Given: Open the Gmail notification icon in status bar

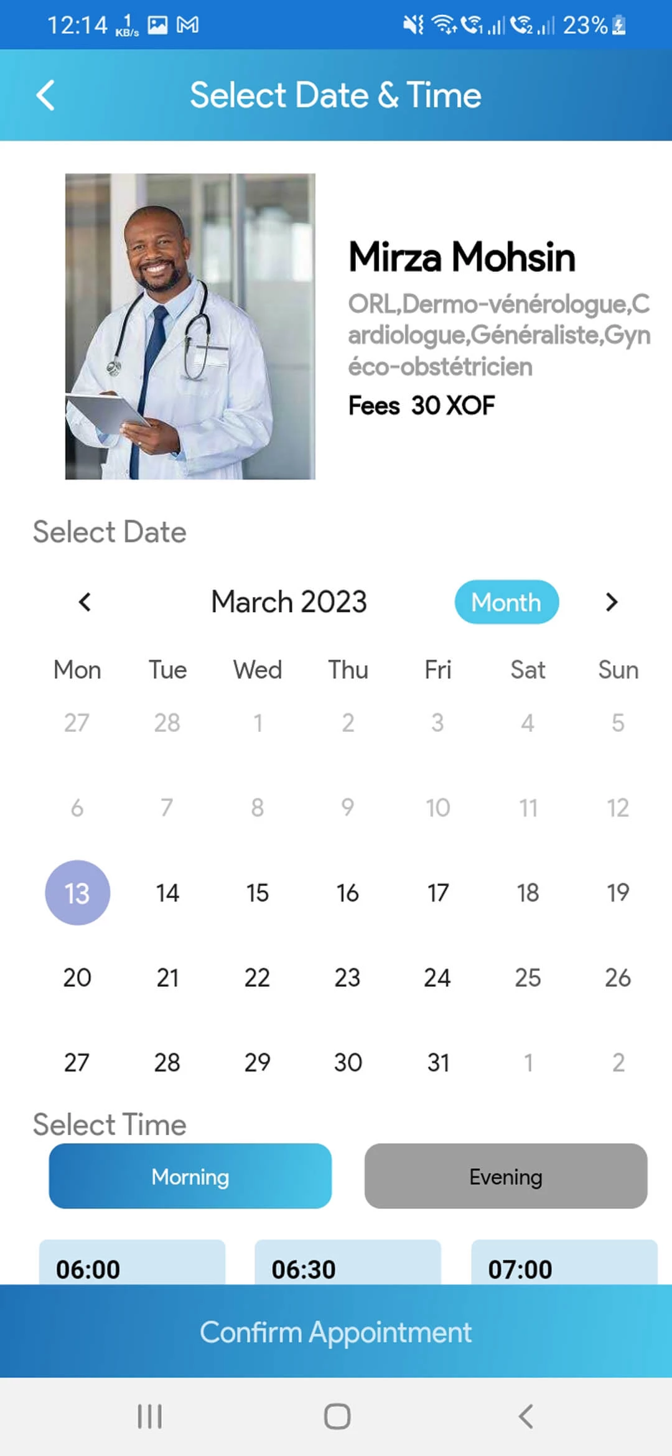Looking at the screenshot, I should 187,25.
